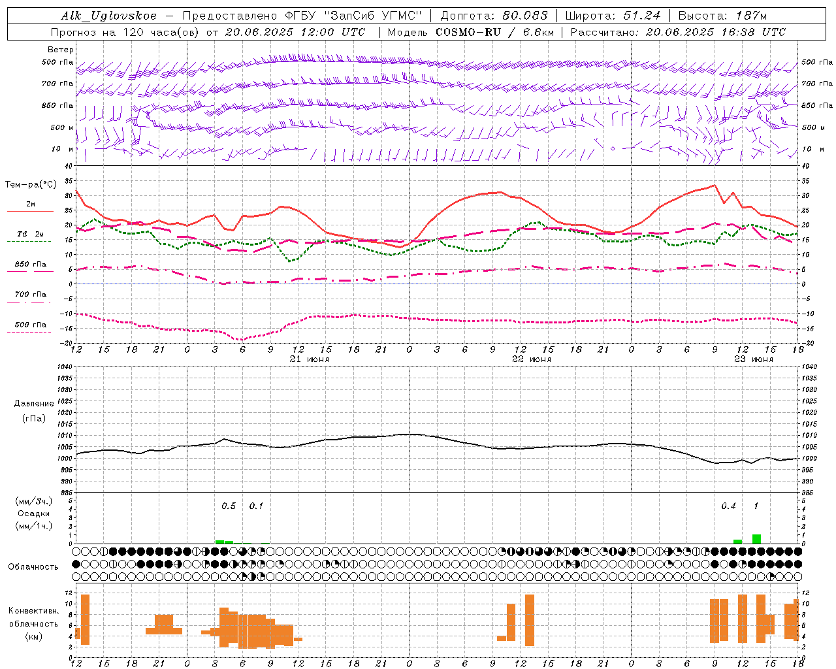
Task: Click the 23 июня date label
Action: point(754,359)
